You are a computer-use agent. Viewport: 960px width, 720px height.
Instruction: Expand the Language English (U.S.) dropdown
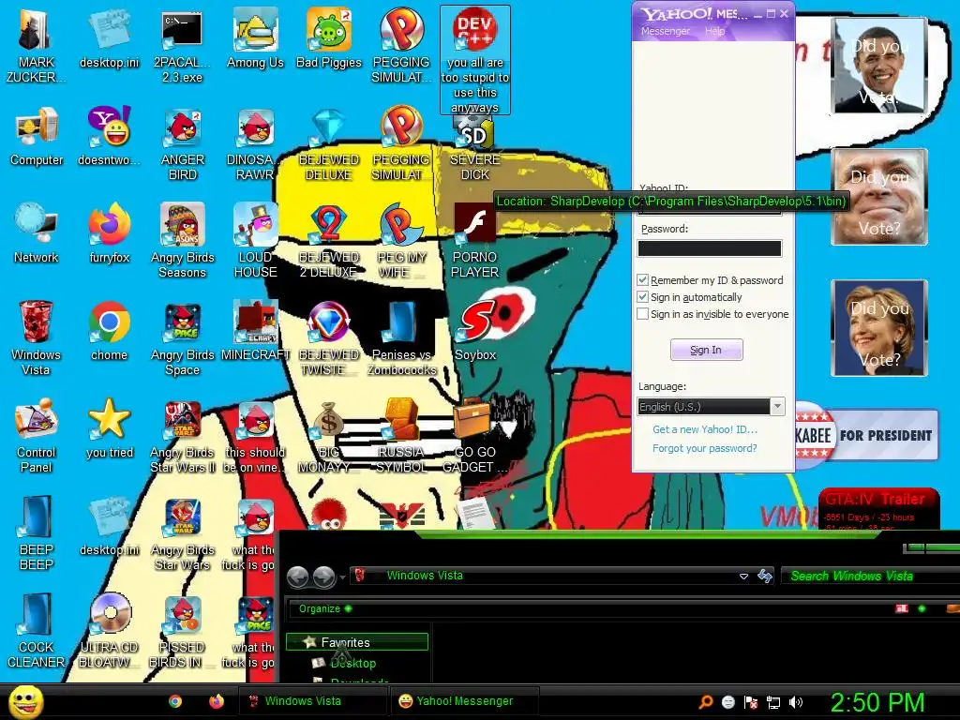pyautogui.click(x=777, y=407)
